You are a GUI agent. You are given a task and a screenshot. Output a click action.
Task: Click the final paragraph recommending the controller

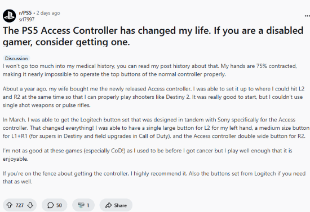click(154, 178)
